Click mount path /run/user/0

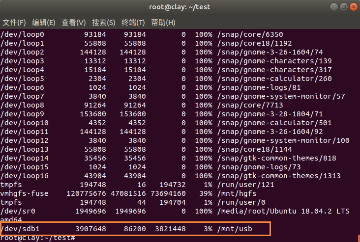(x=241, y=202)
